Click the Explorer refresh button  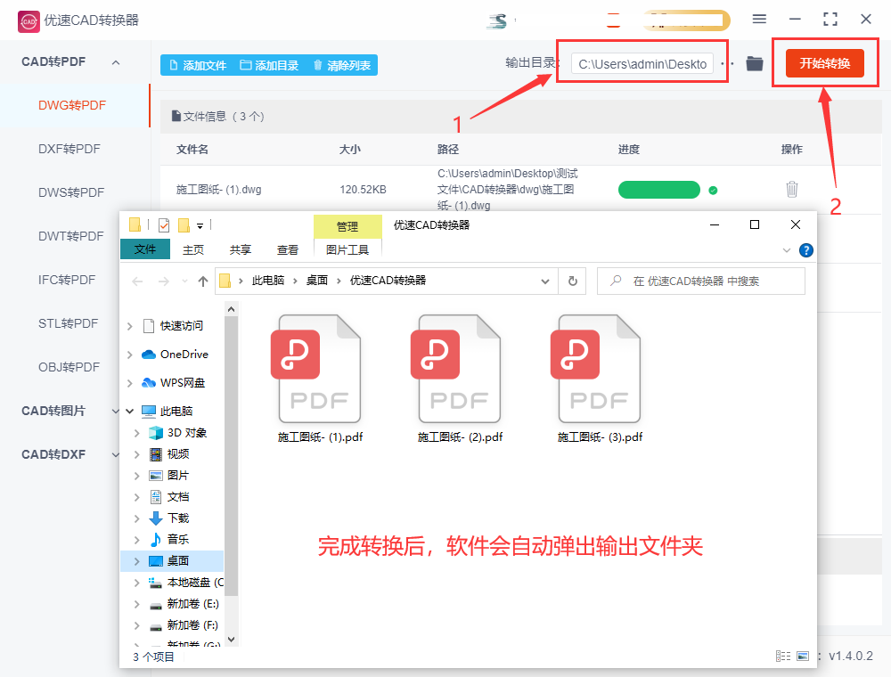(573, 281)
